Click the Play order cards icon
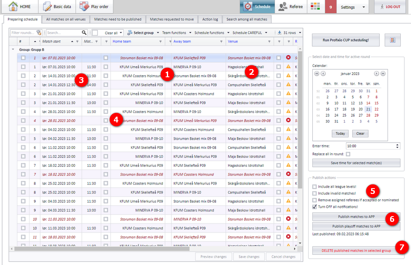Viewport: 411px width, 265px height. point(84,6)
